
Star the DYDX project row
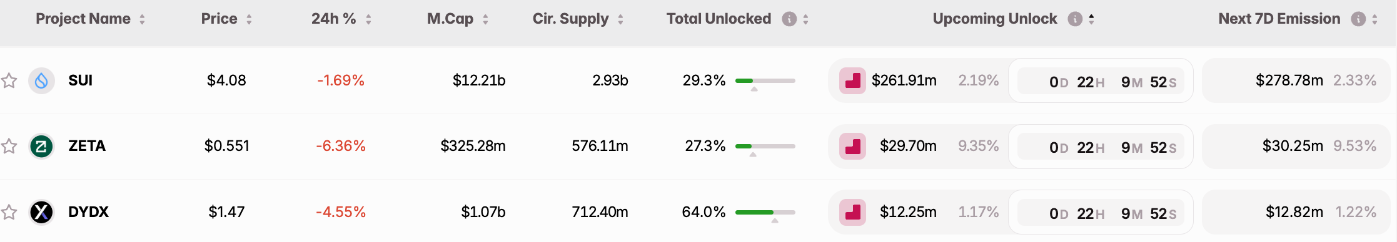tap(9, 212)
